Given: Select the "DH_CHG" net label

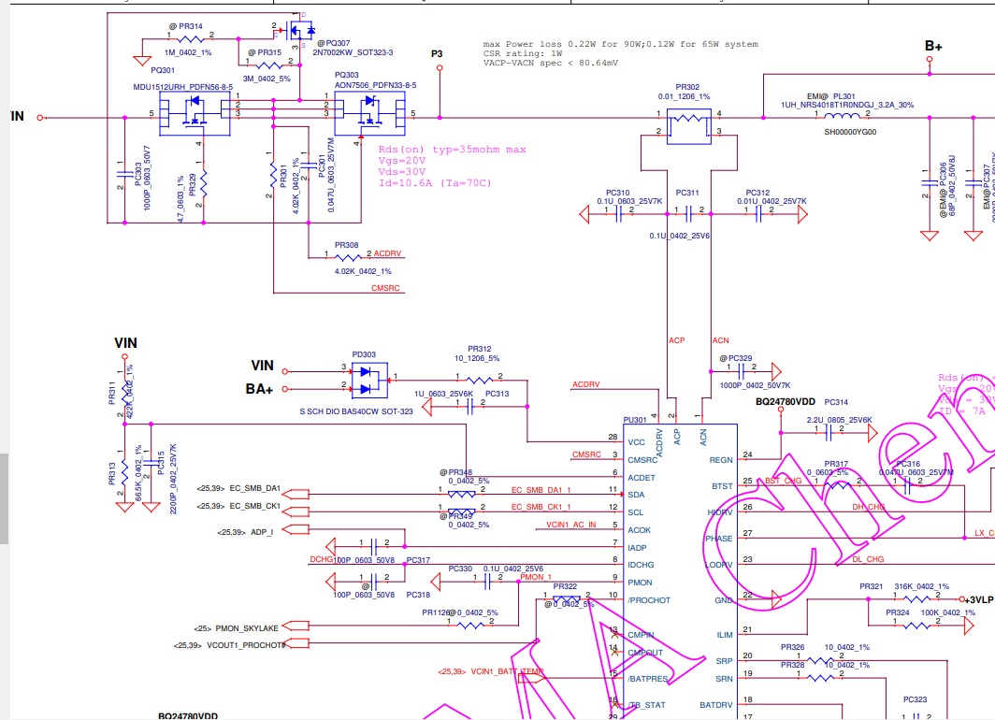Looking at the screenshot, I should point(868,507).
